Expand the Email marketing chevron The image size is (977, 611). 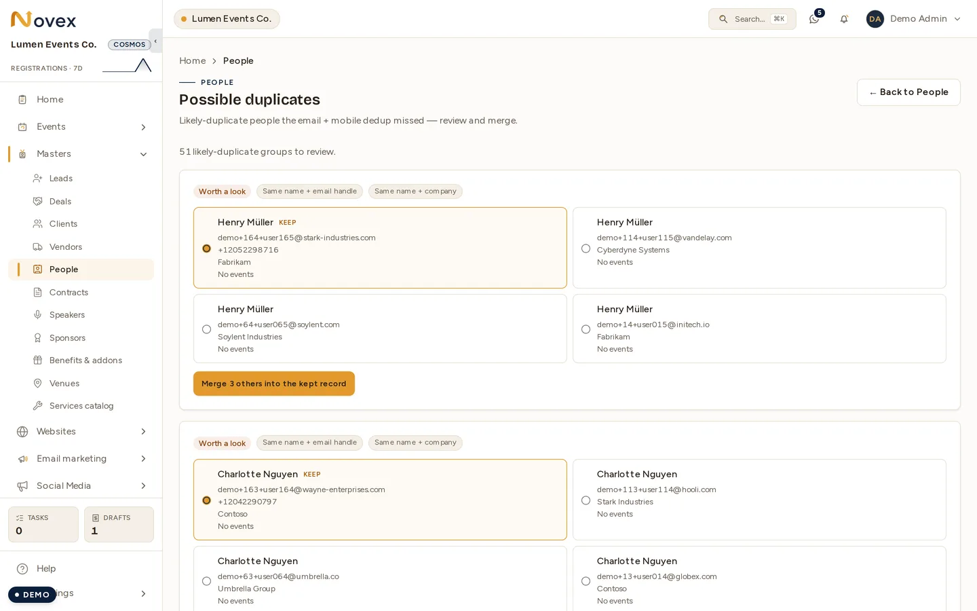143,459
